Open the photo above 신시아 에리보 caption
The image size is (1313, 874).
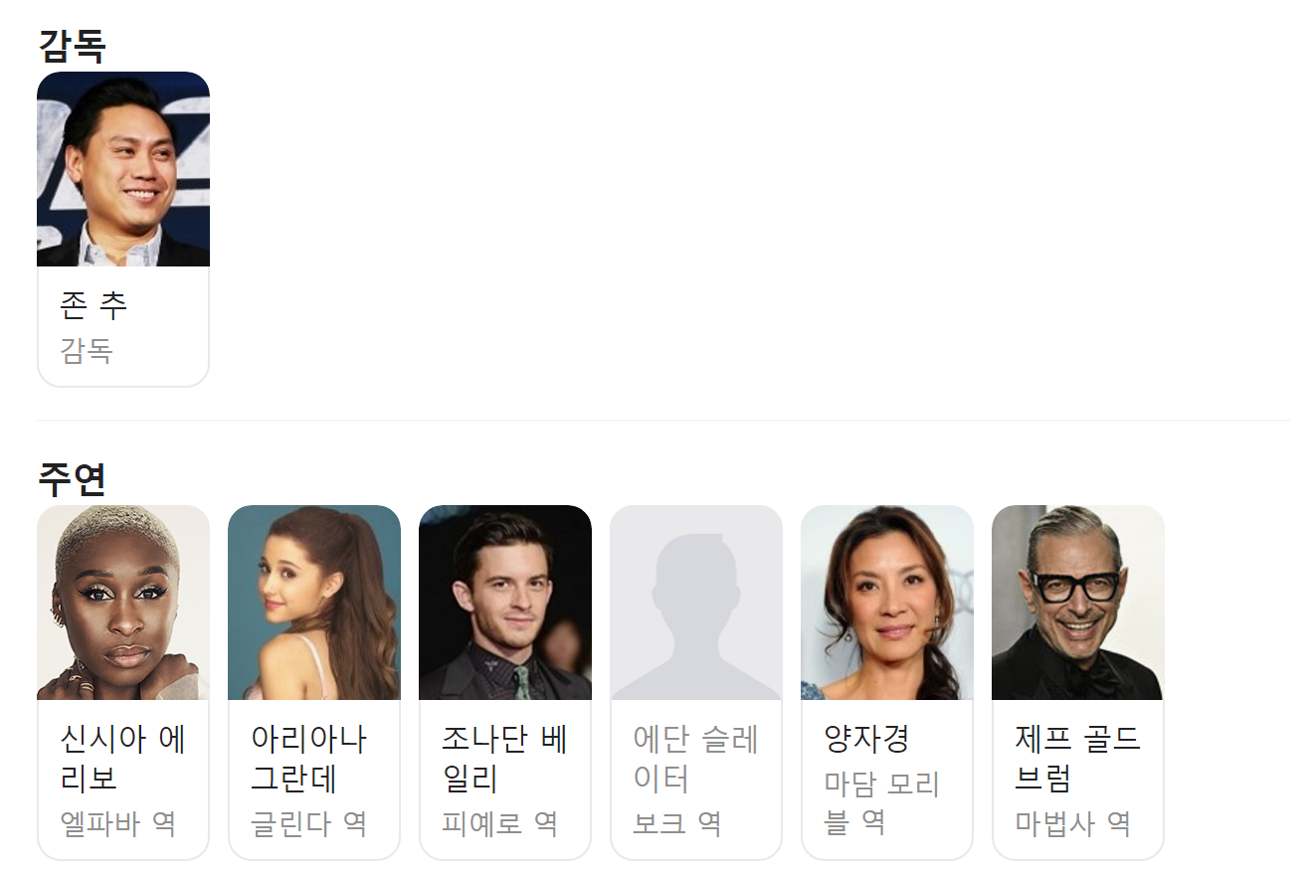123,603
